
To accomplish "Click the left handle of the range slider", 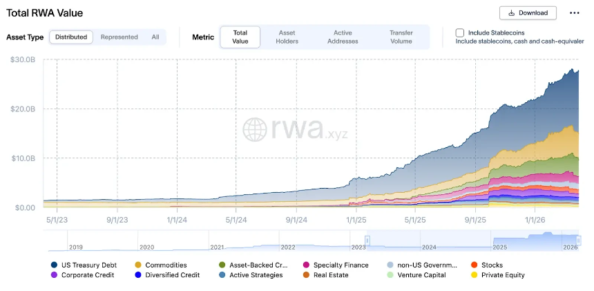I will coord(367,241).
